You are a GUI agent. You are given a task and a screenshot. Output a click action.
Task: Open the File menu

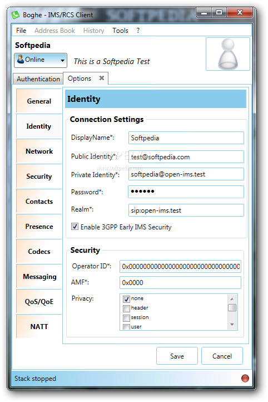click(21, 31)
